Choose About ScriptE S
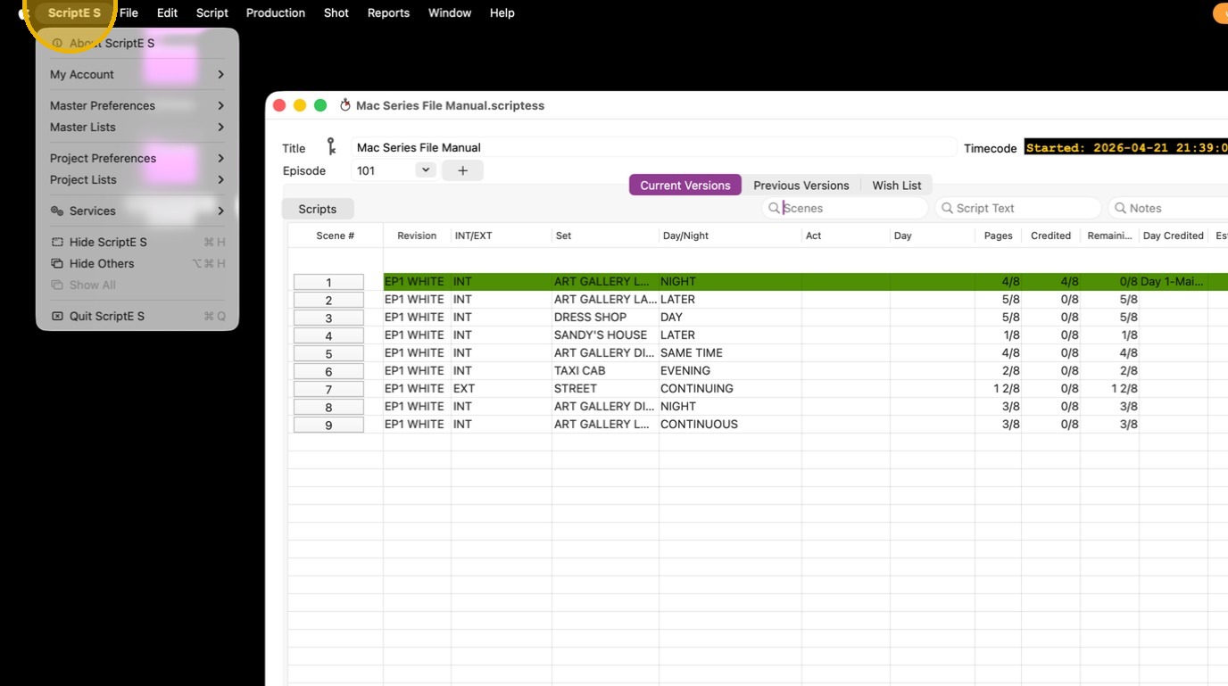 pos(137,43)
